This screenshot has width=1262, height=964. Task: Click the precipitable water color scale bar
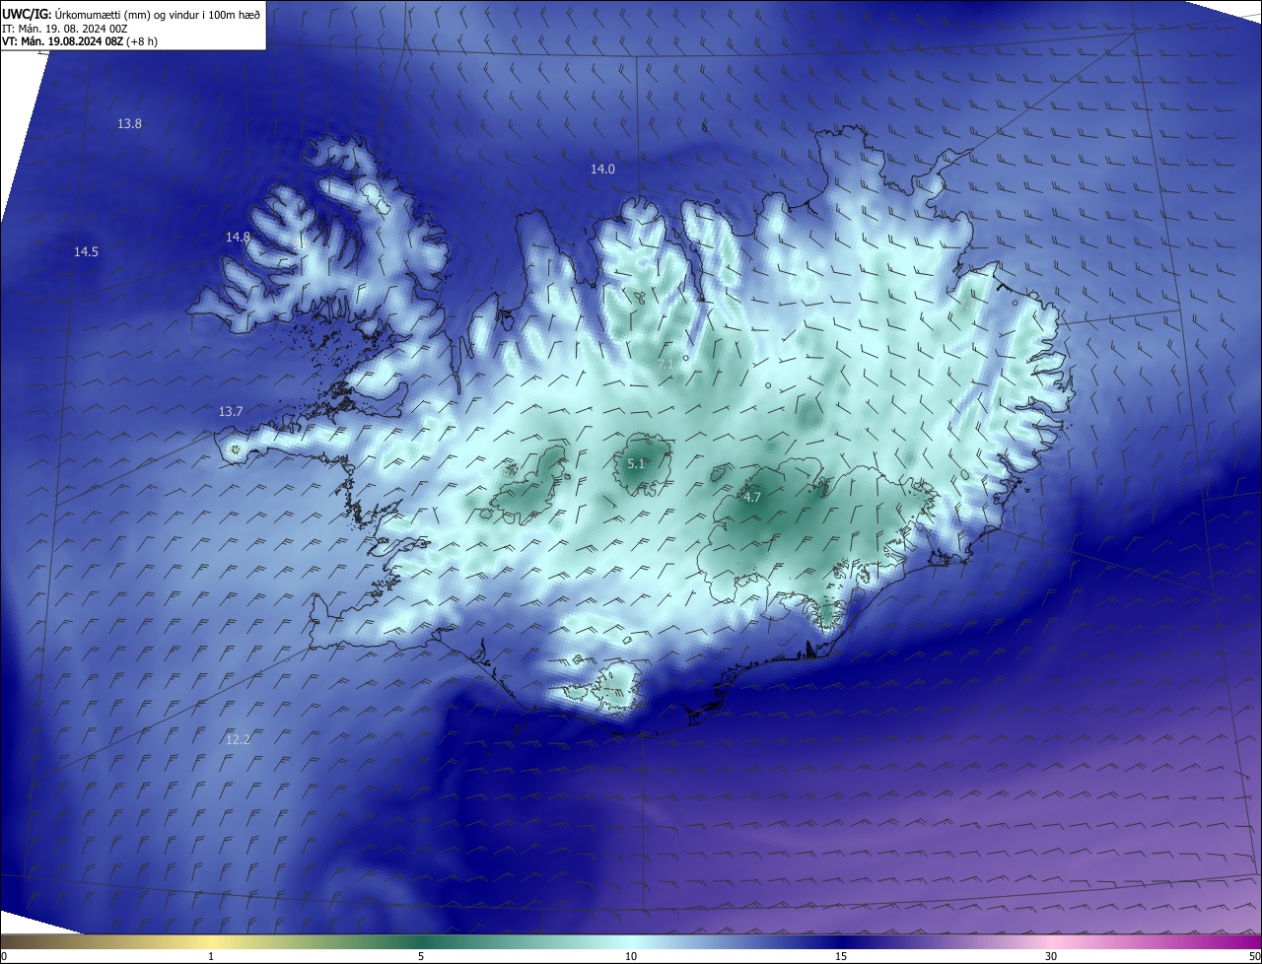coord(631,941)
